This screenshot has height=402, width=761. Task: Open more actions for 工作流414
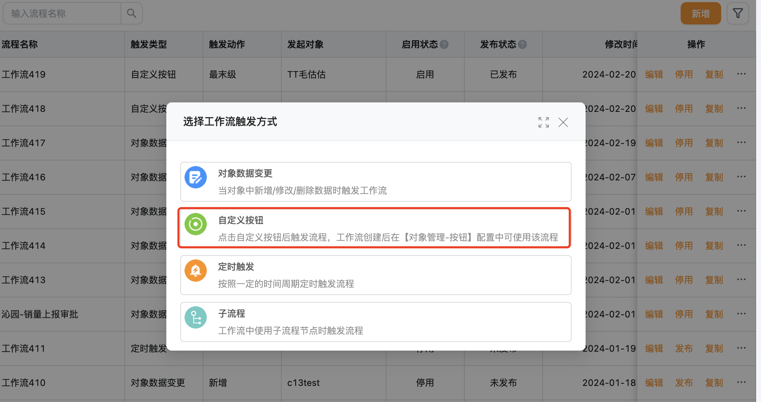(x=741, y=245)
